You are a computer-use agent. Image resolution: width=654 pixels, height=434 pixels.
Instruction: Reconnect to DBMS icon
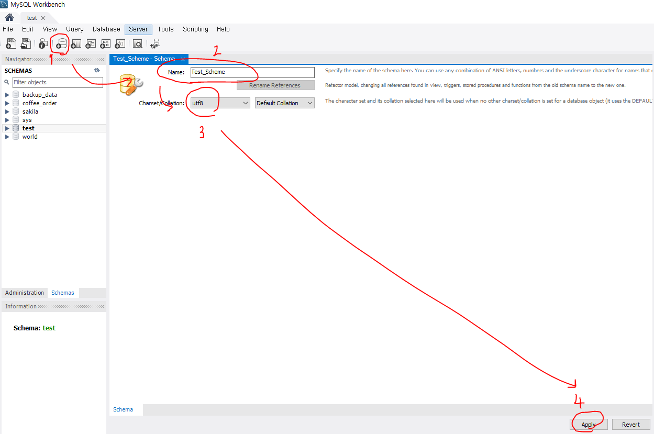[x=155, y=44]
